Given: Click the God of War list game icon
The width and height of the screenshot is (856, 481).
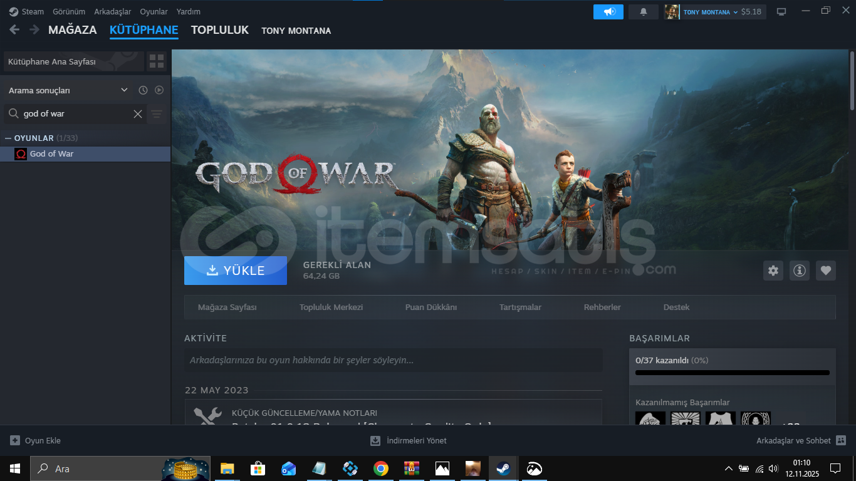Looking at the screenshot, I should point(21,153).
